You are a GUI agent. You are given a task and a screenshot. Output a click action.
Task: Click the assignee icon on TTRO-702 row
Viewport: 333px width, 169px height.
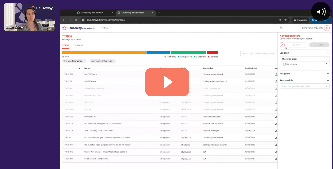click(x=276, y=74)
